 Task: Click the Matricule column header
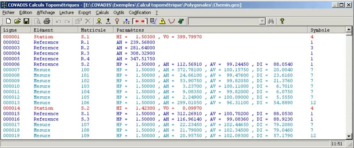click(96, 30)
